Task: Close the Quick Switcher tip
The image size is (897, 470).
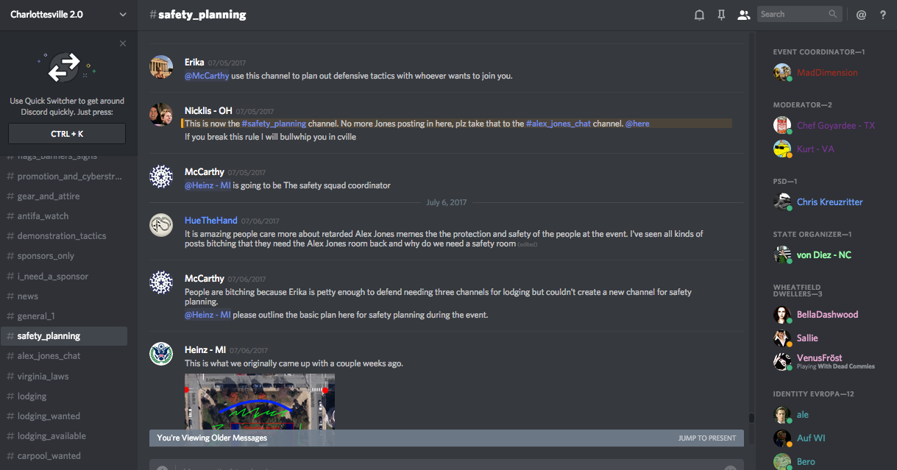Action: tap(123, 43)
